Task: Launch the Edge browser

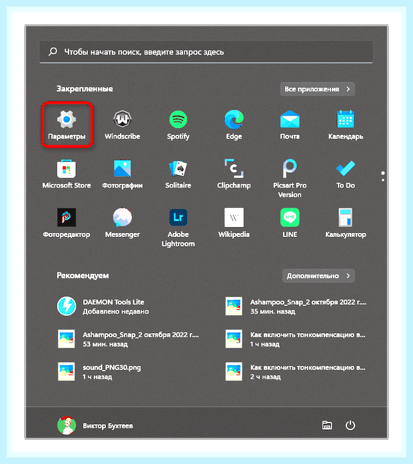Action: point(234,124)
